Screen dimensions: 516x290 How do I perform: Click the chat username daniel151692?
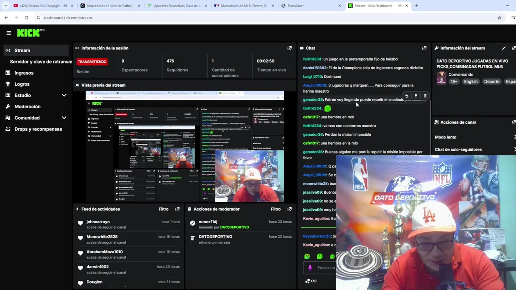315,68
